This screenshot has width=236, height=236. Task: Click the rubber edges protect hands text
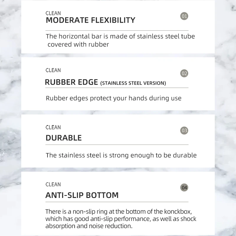114,98
